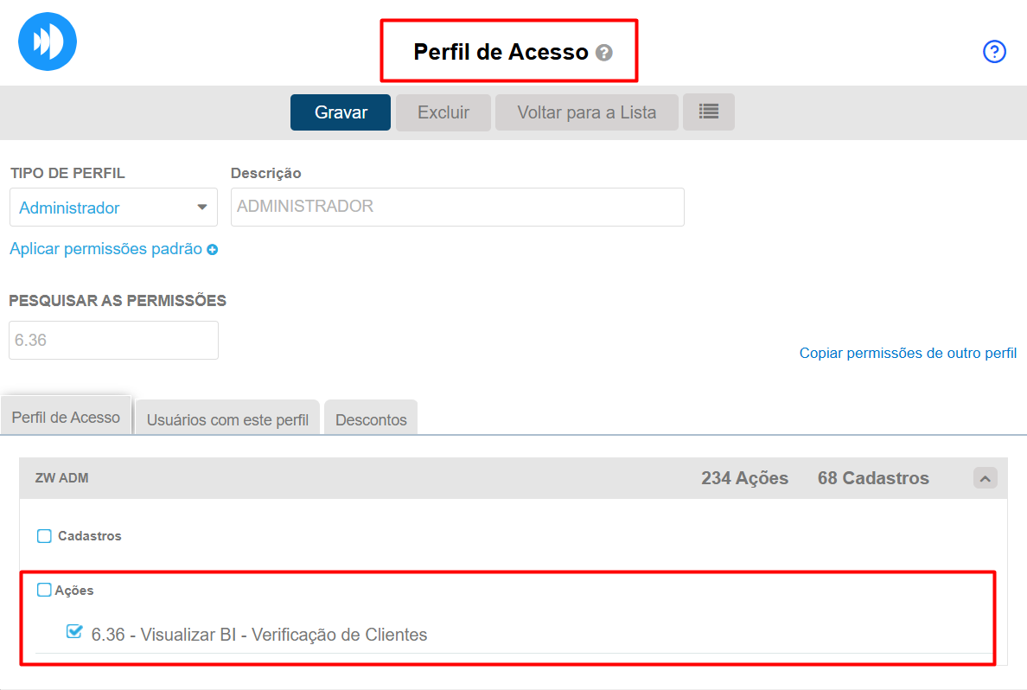Viewport: 1027px width, 690px height.
Task: Save with the Gravar button
Action: [341, 112]
